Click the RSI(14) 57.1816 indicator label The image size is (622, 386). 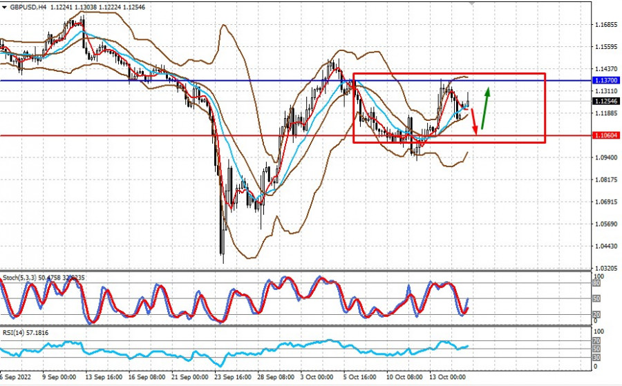pos(26,333)
